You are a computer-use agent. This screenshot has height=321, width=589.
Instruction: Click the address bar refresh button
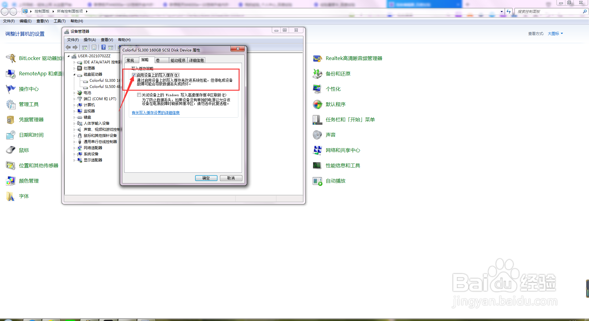click(x=509, y=11)
